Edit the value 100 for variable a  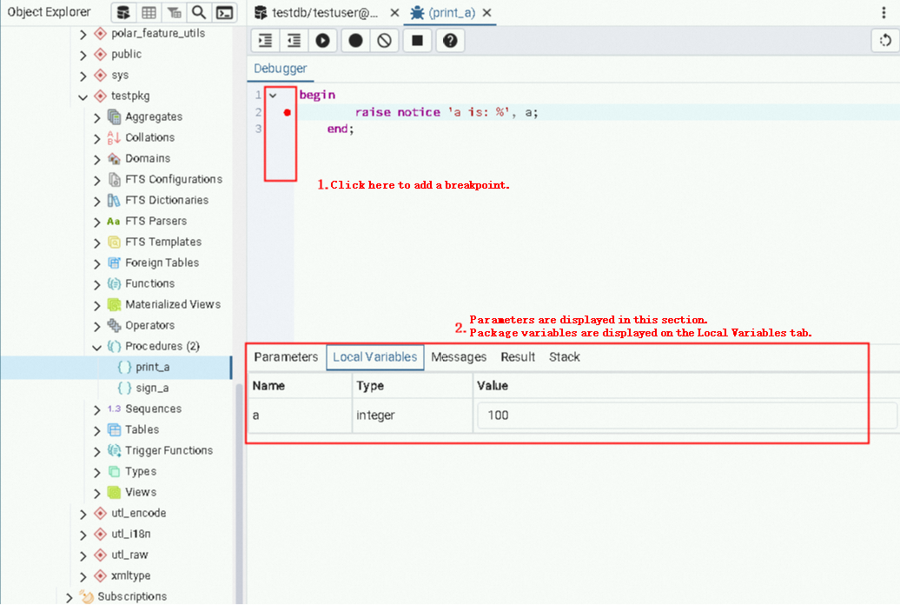click(686, 416)
